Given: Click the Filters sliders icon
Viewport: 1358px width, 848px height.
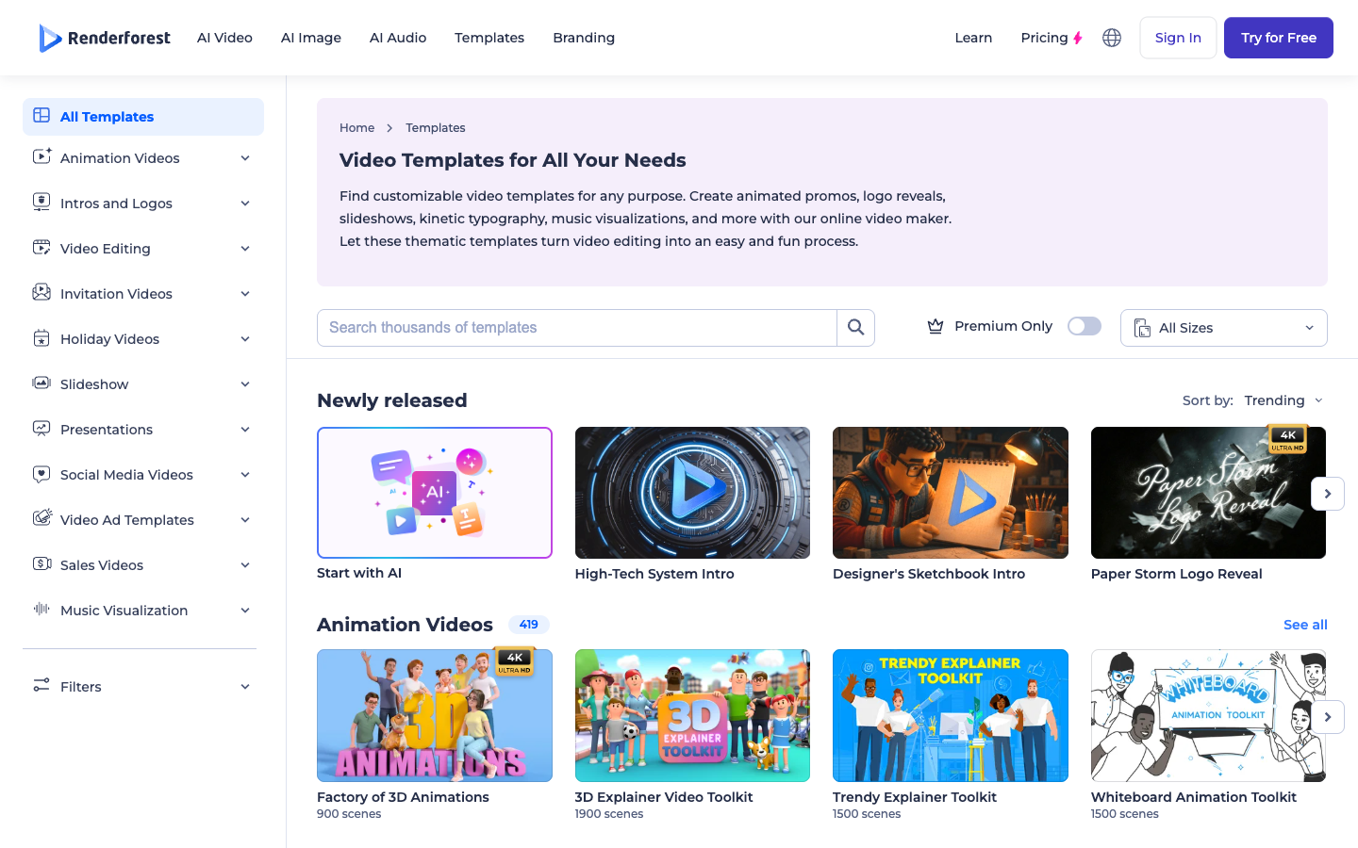Looking at the screenshot, I should (x=41, y=686).
